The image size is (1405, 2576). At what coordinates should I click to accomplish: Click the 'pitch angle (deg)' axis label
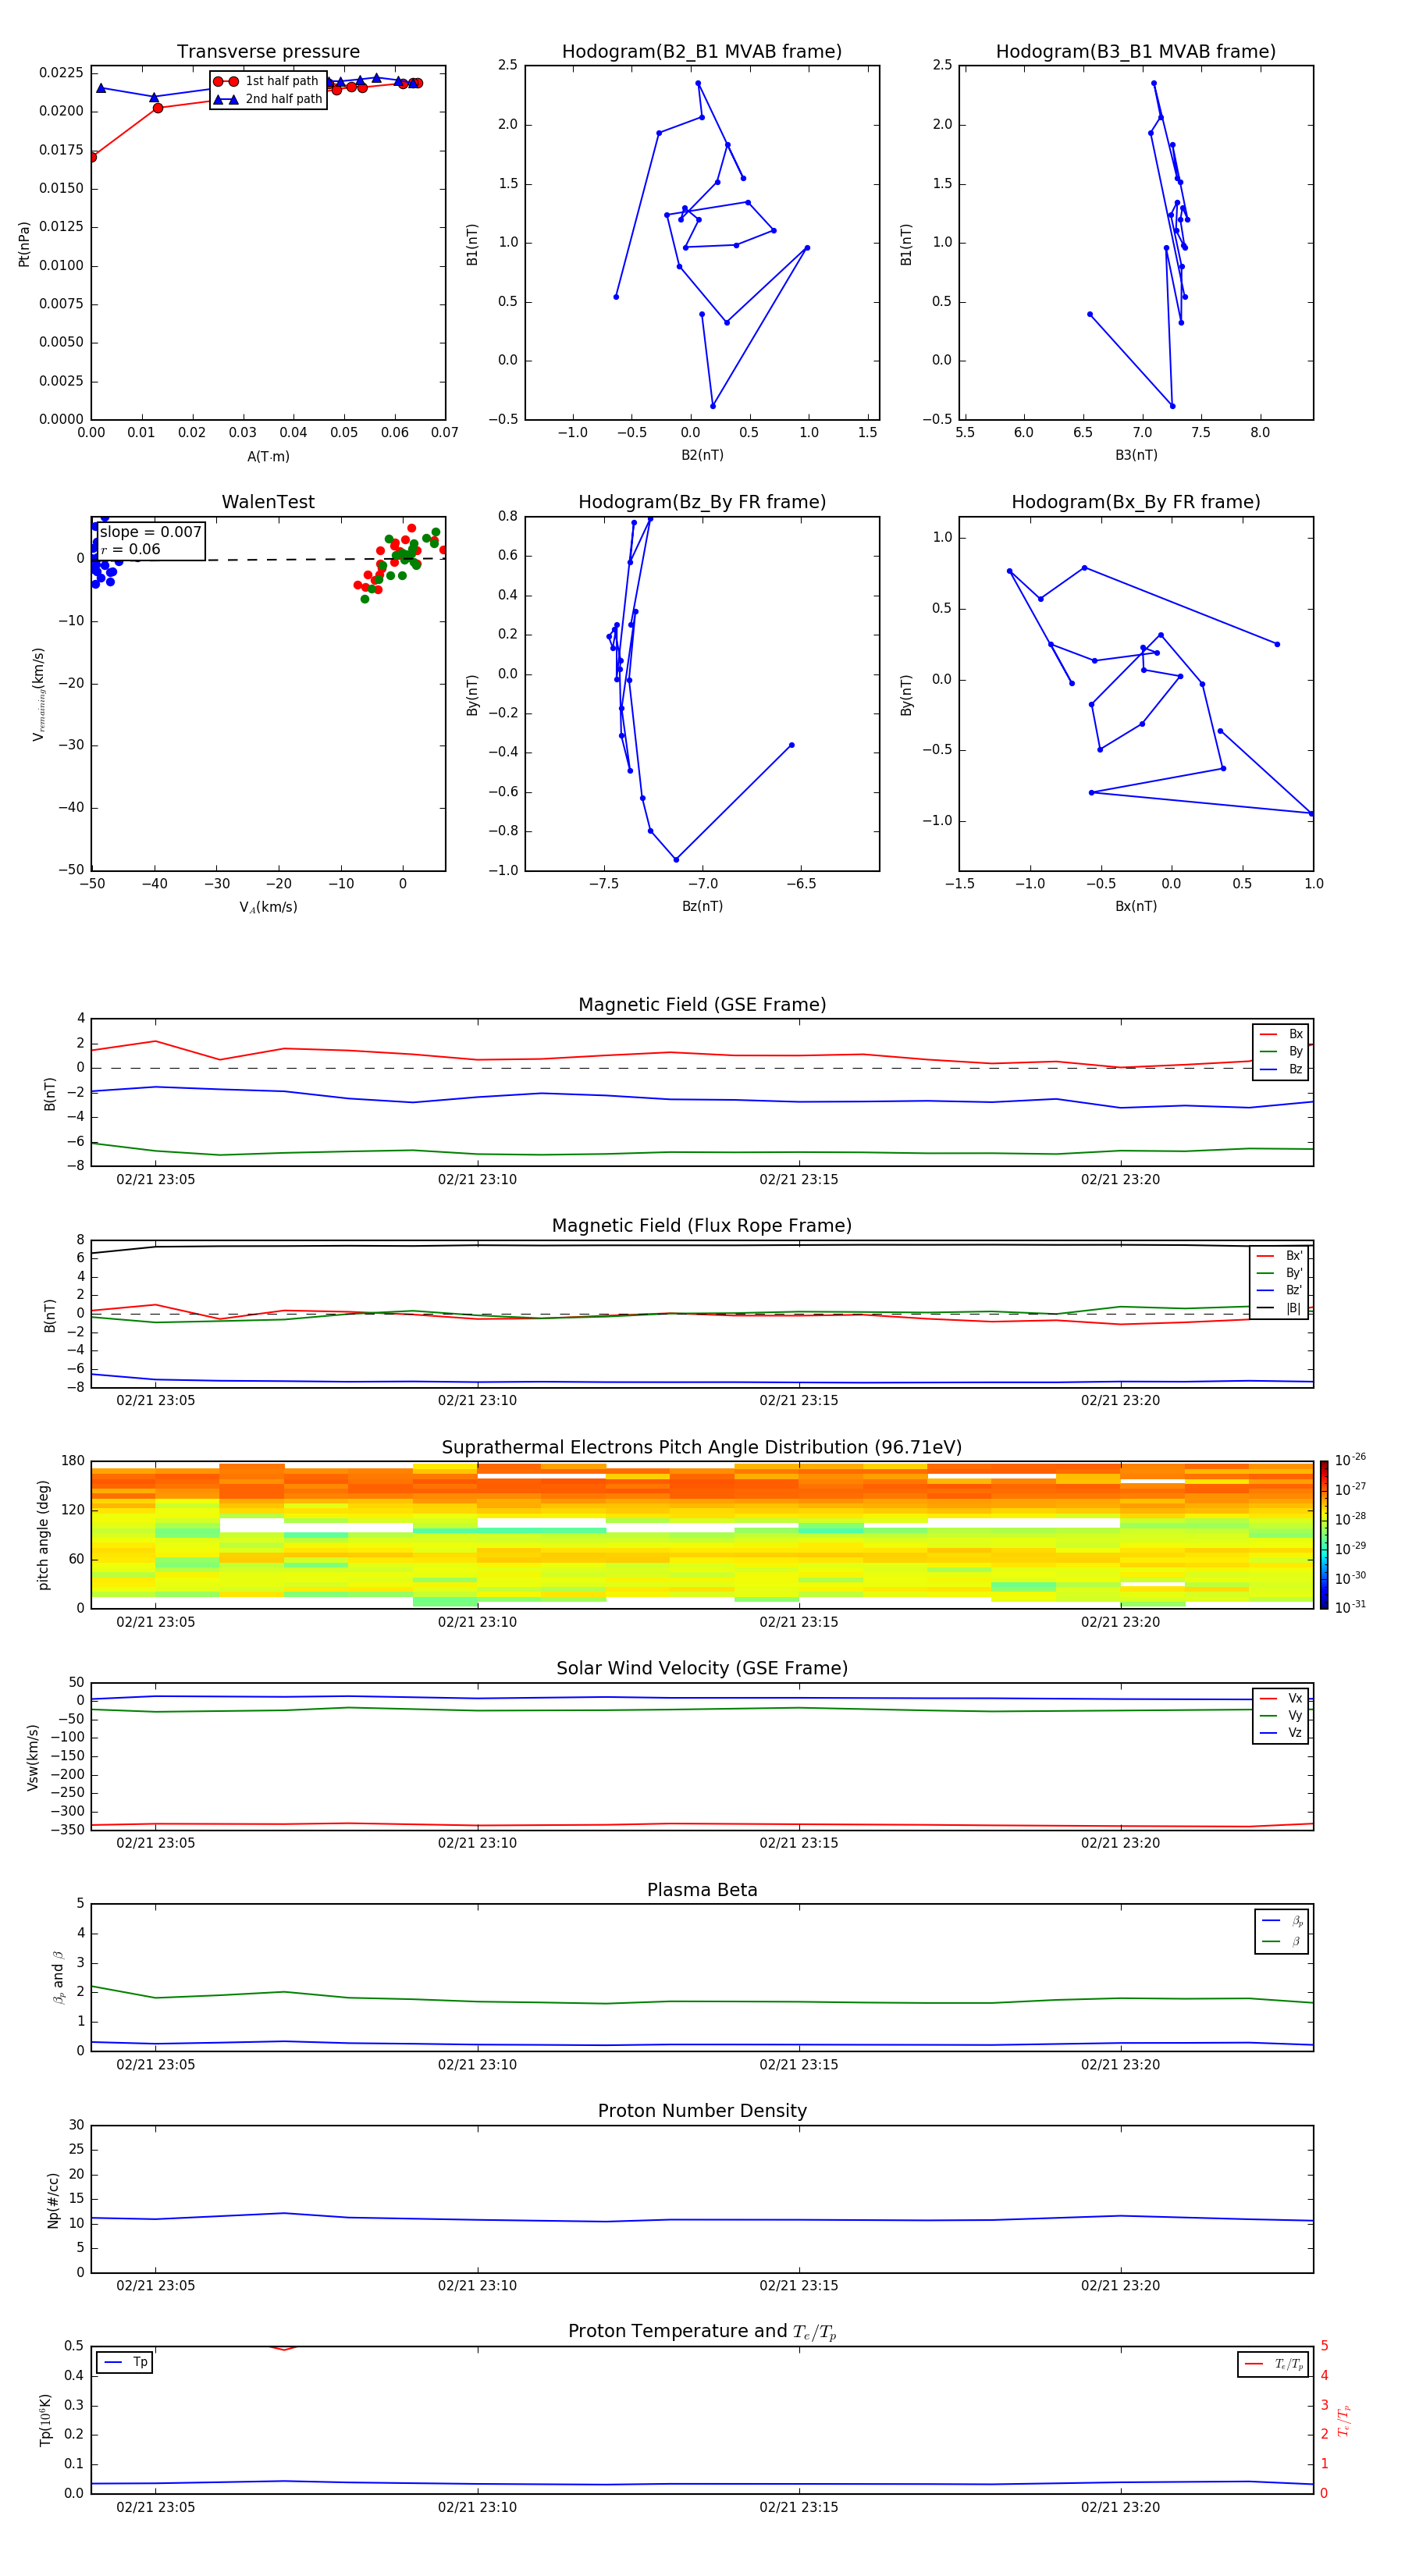point(43,1535)
